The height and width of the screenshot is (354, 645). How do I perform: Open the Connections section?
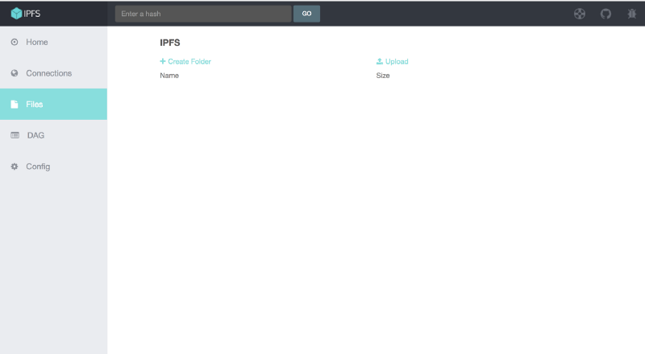[x=53, y=73]
